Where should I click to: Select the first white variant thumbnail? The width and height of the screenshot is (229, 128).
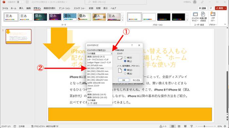coord(134,17)
